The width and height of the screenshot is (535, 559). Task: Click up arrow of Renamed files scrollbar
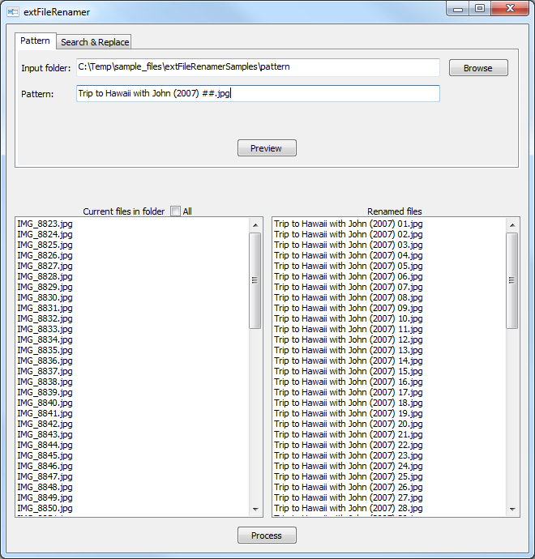(511, 224)
